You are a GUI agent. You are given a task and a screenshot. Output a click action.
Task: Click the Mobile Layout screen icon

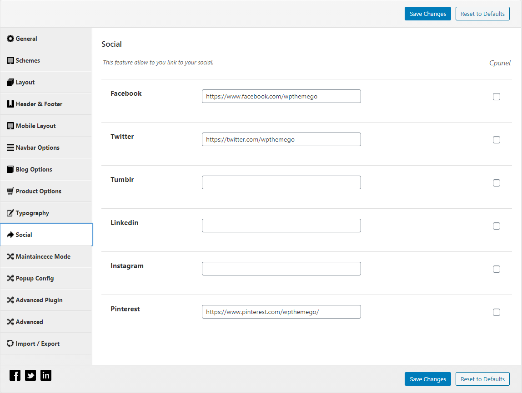tap(10, 126)
